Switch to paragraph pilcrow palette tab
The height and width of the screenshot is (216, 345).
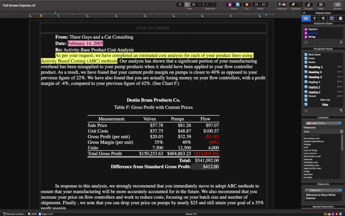point(323,19)
